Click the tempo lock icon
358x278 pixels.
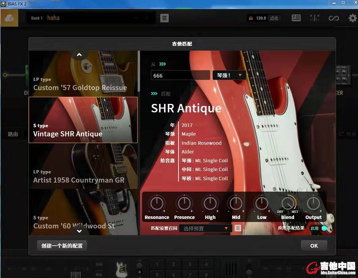[251, 18]
